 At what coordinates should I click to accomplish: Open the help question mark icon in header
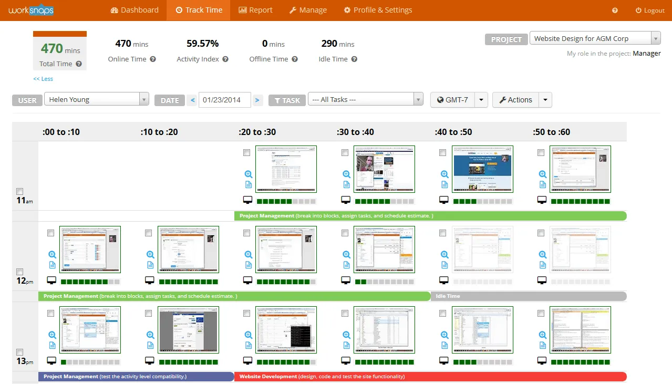tap(615, 11)
